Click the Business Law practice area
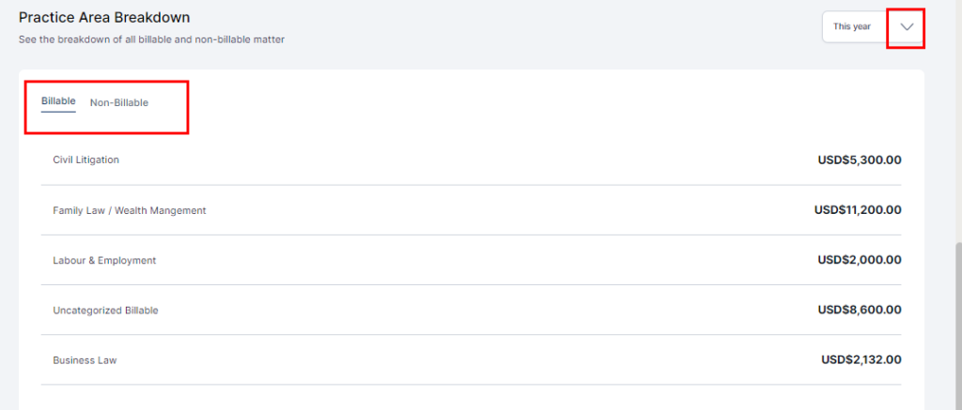 [x=85, y=360]
